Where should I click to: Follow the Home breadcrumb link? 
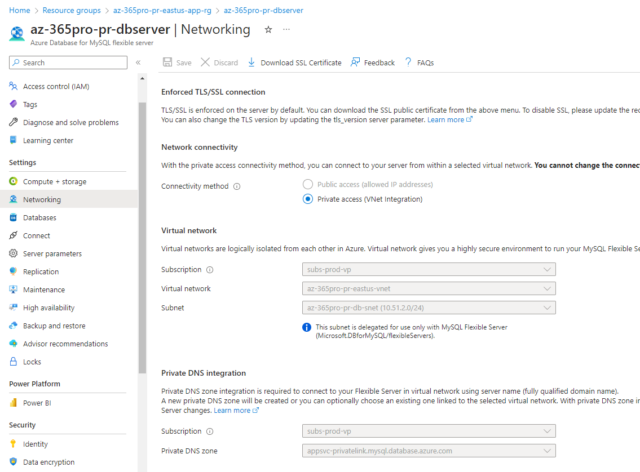click(x=20, y=10)
